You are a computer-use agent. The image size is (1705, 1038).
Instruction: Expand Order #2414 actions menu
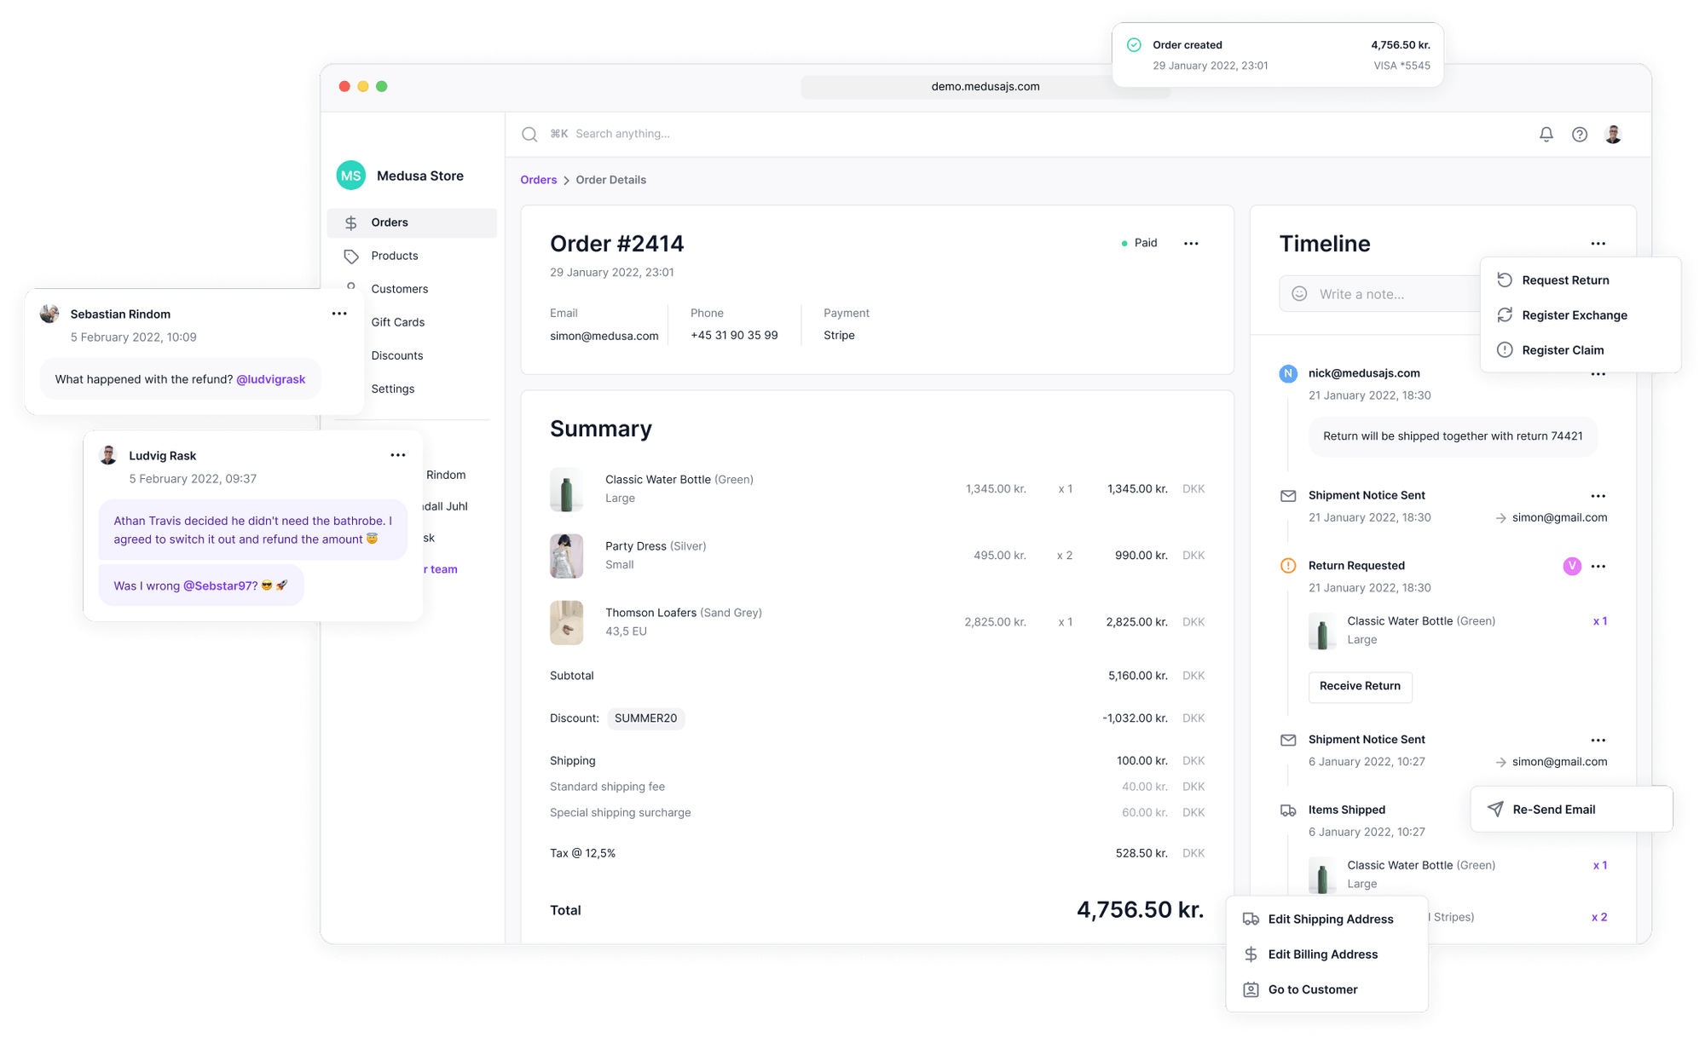(x=1191, y=242)
